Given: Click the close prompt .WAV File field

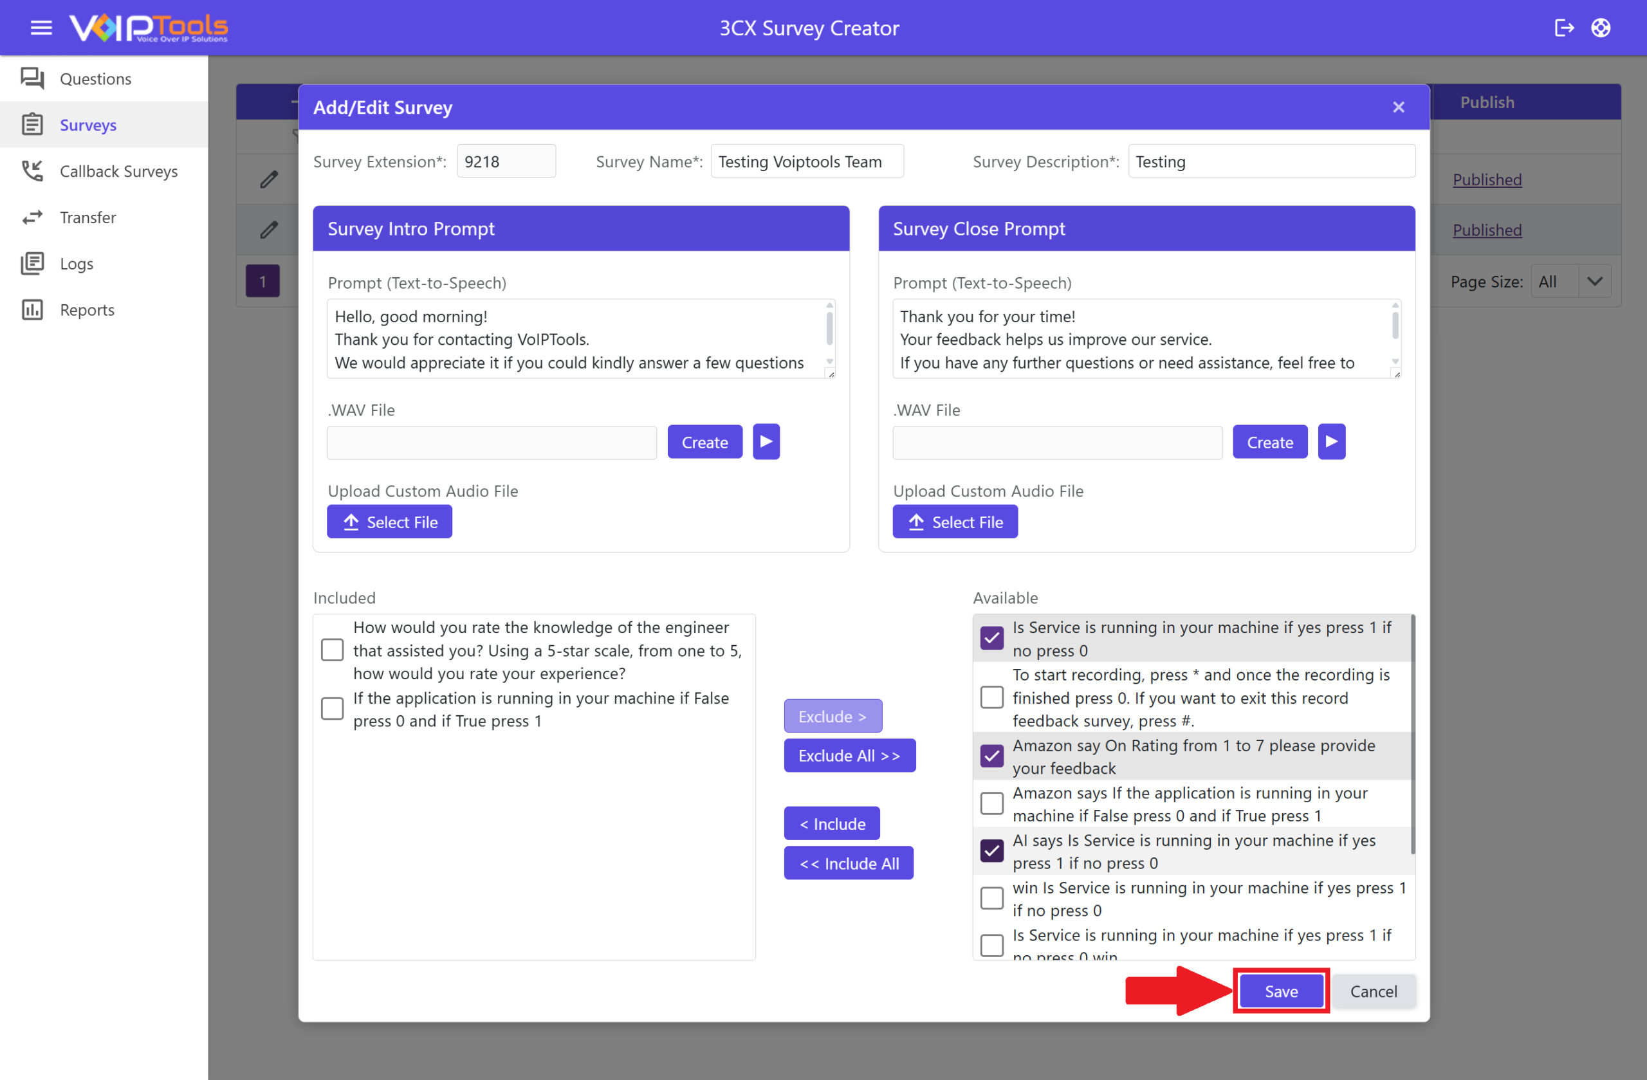Looking at the screenshot, I should [x=1056, y=442].
